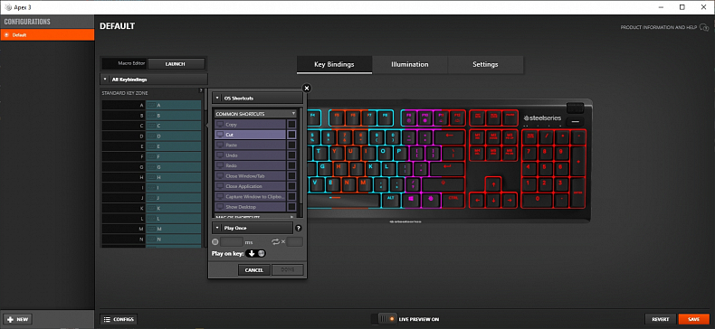The height and width of the screenshot is (329, 715).
Task: Toggle the Live Preview switch
Action: pos(385,319)
